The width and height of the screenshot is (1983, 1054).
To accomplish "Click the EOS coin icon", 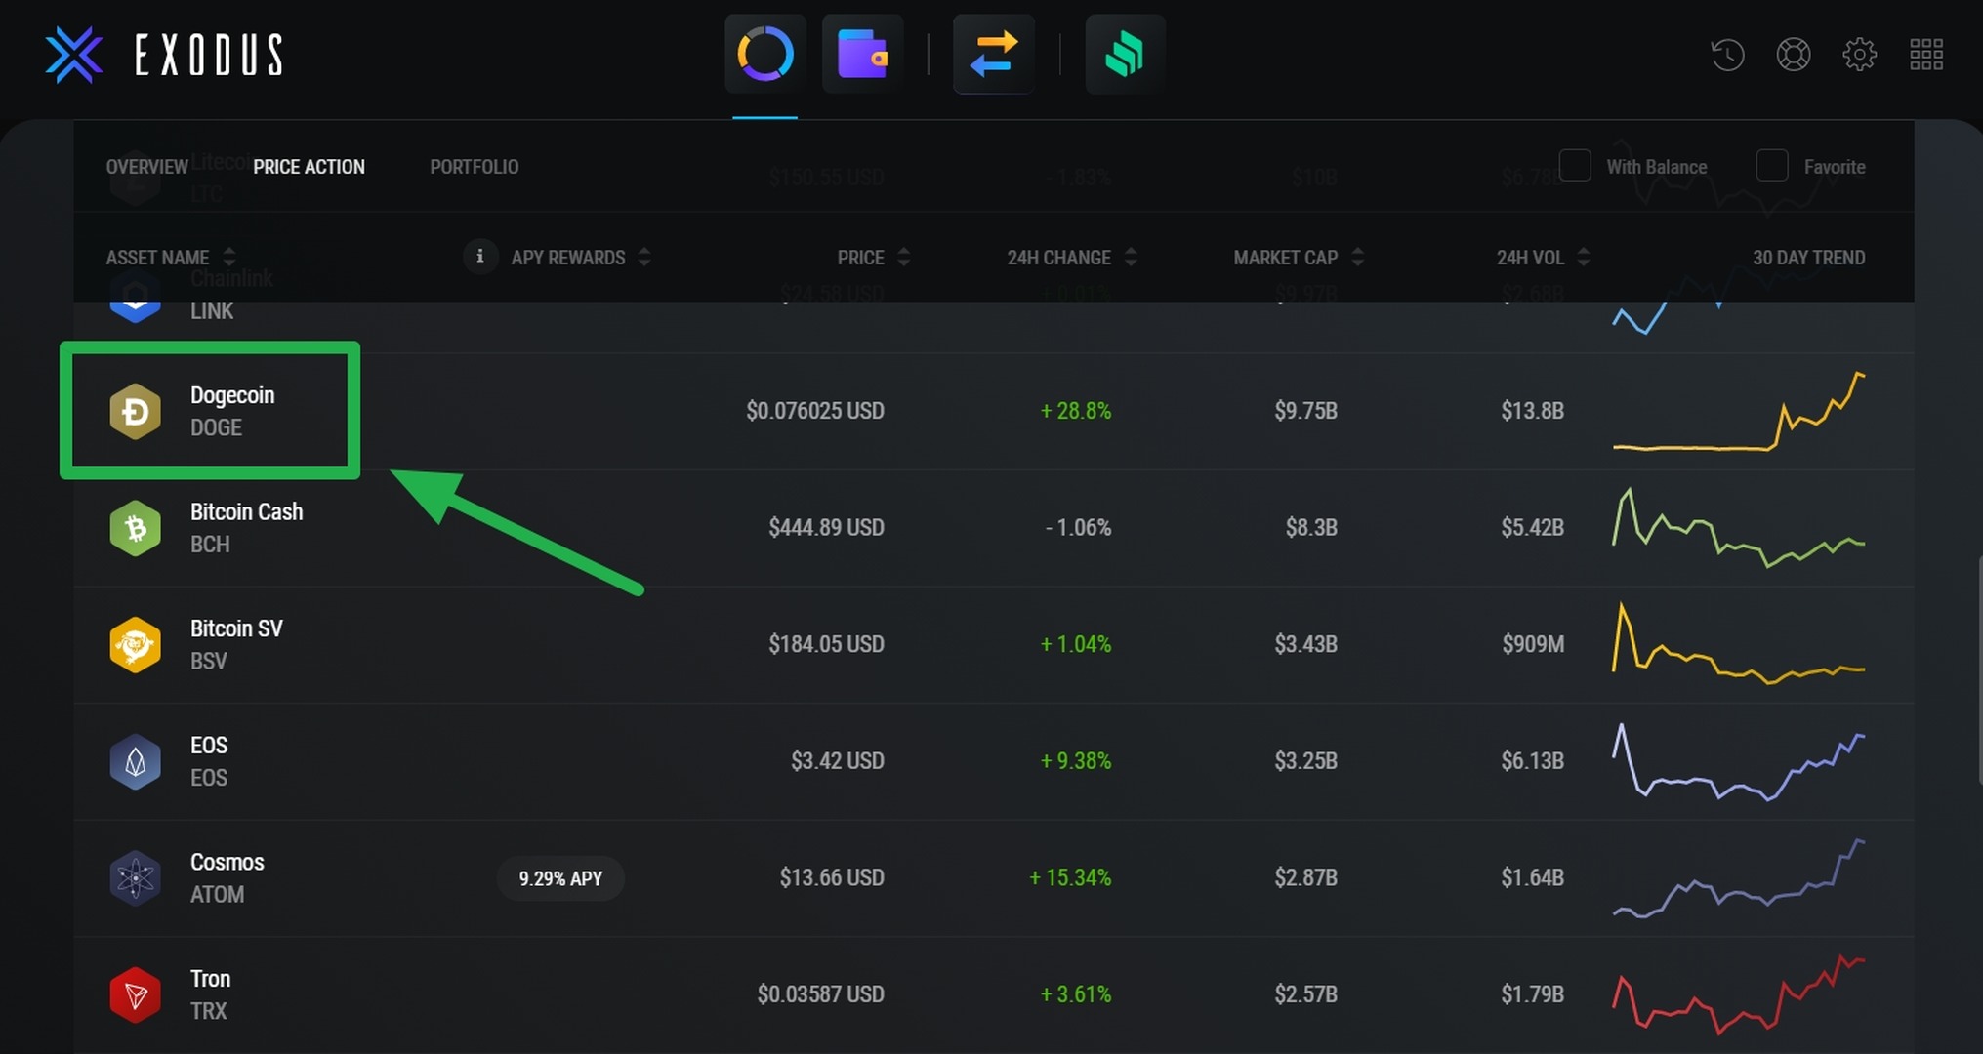I will 136,761.
